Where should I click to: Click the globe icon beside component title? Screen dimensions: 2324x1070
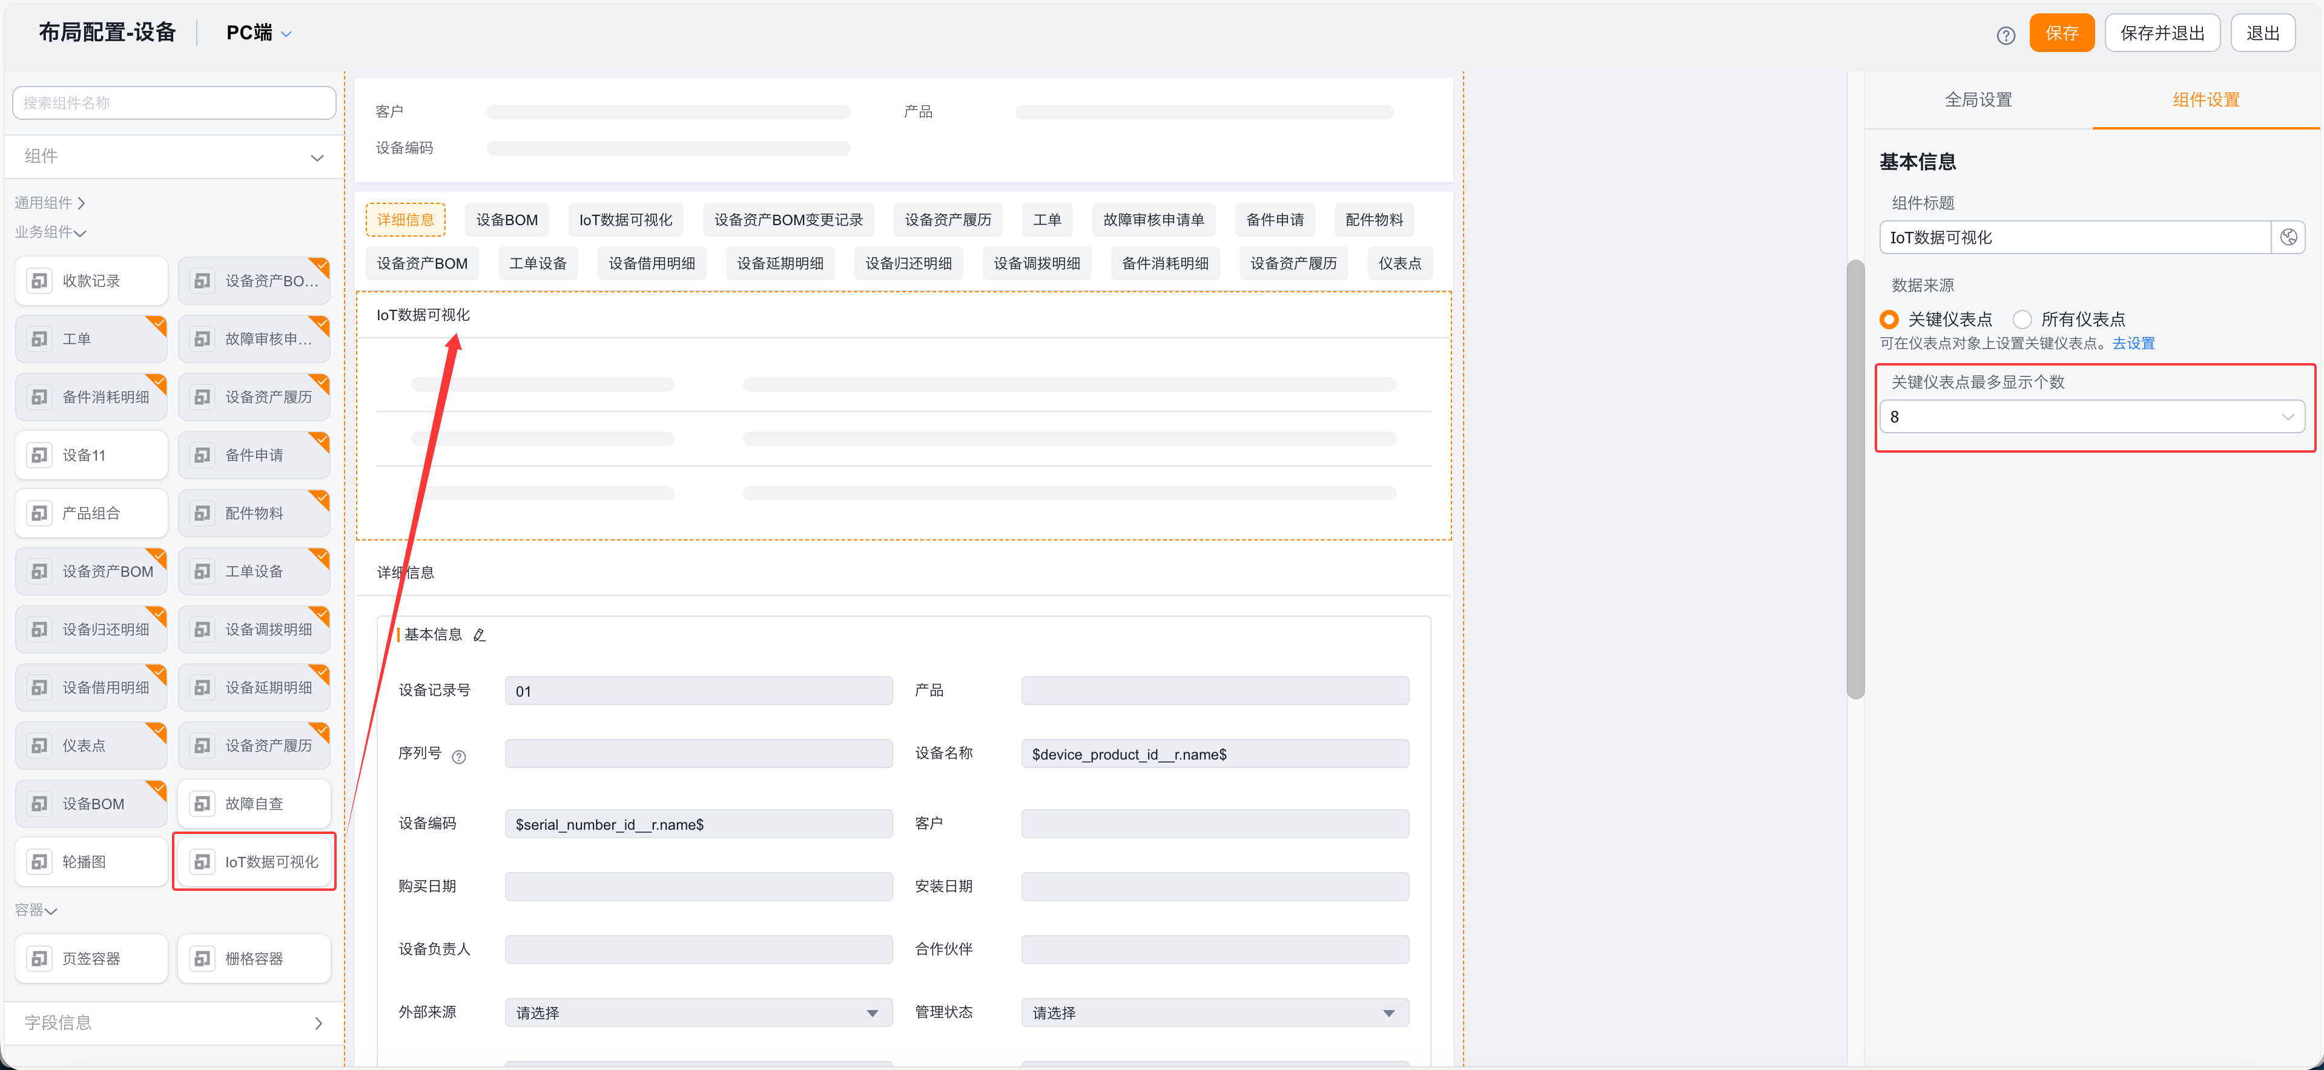pos(2288,237)
